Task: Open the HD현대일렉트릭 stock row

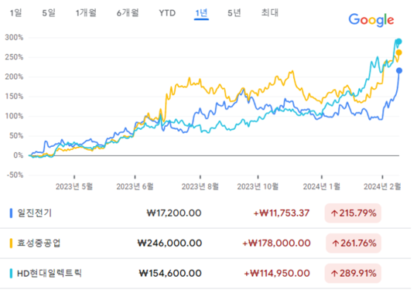Action: click(x=205, y=273)
